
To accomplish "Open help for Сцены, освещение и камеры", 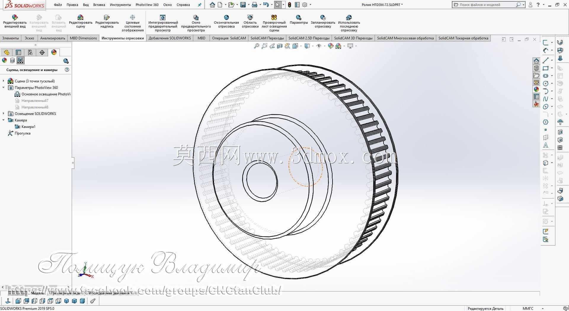I will click(x=67, y=70).
